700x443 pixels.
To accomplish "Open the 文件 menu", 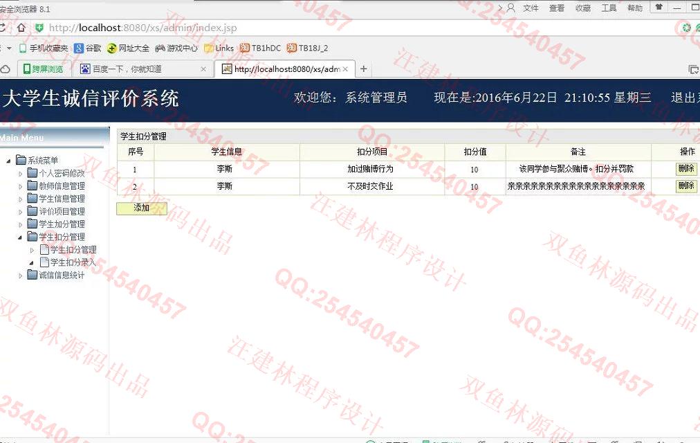I will coord(531,8).
